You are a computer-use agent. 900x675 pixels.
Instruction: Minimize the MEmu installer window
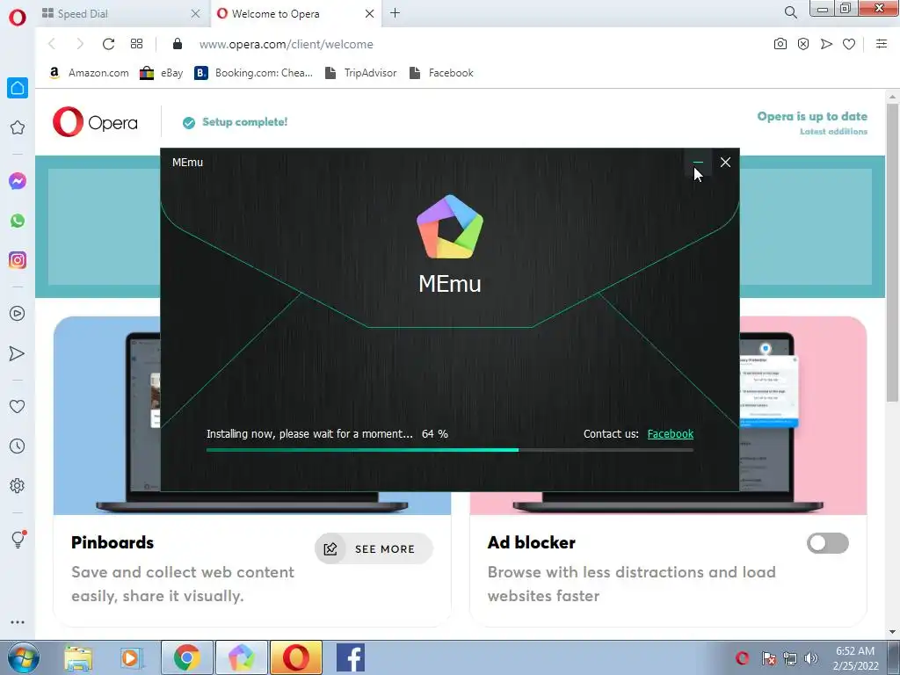(x=698, y=163)
